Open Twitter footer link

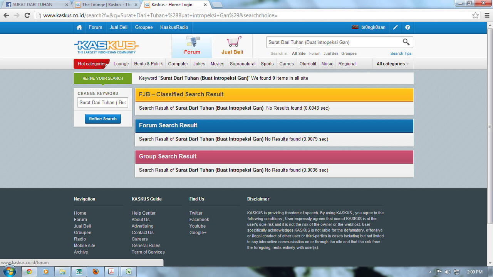(x=196, y=213)
